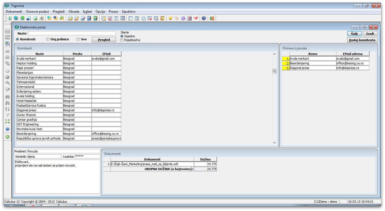This screenshot has width=385, height=211.
Task: Click the sidebar binoculars search icon
Action: coord(7,97)
